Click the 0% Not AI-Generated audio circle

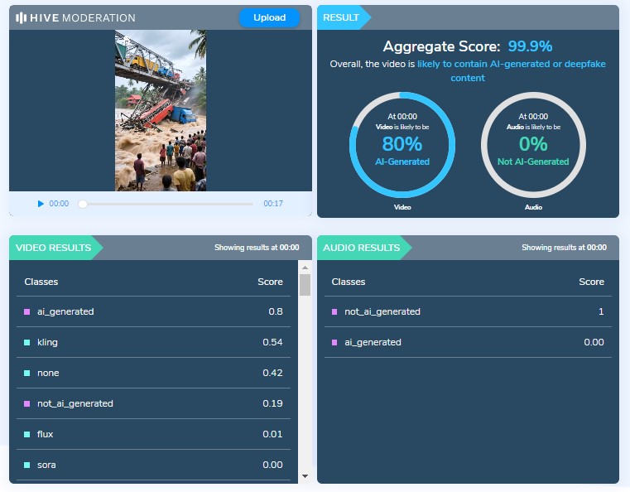(533, 144)
